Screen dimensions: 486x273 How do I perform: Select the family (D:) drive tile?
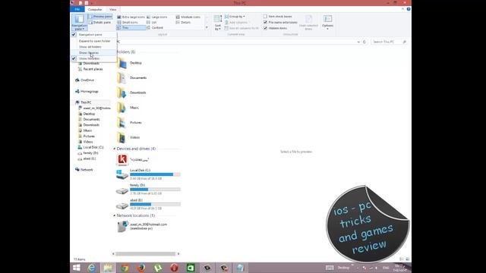pyautogui.click(x=149, y=190)
